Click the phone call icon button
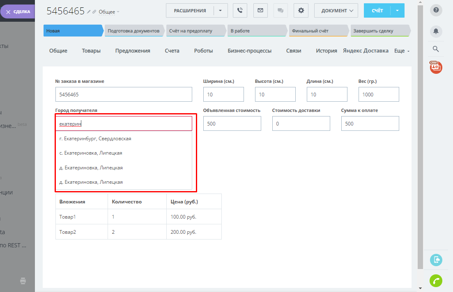The image size is (453, 292). [x=240, y=11]
